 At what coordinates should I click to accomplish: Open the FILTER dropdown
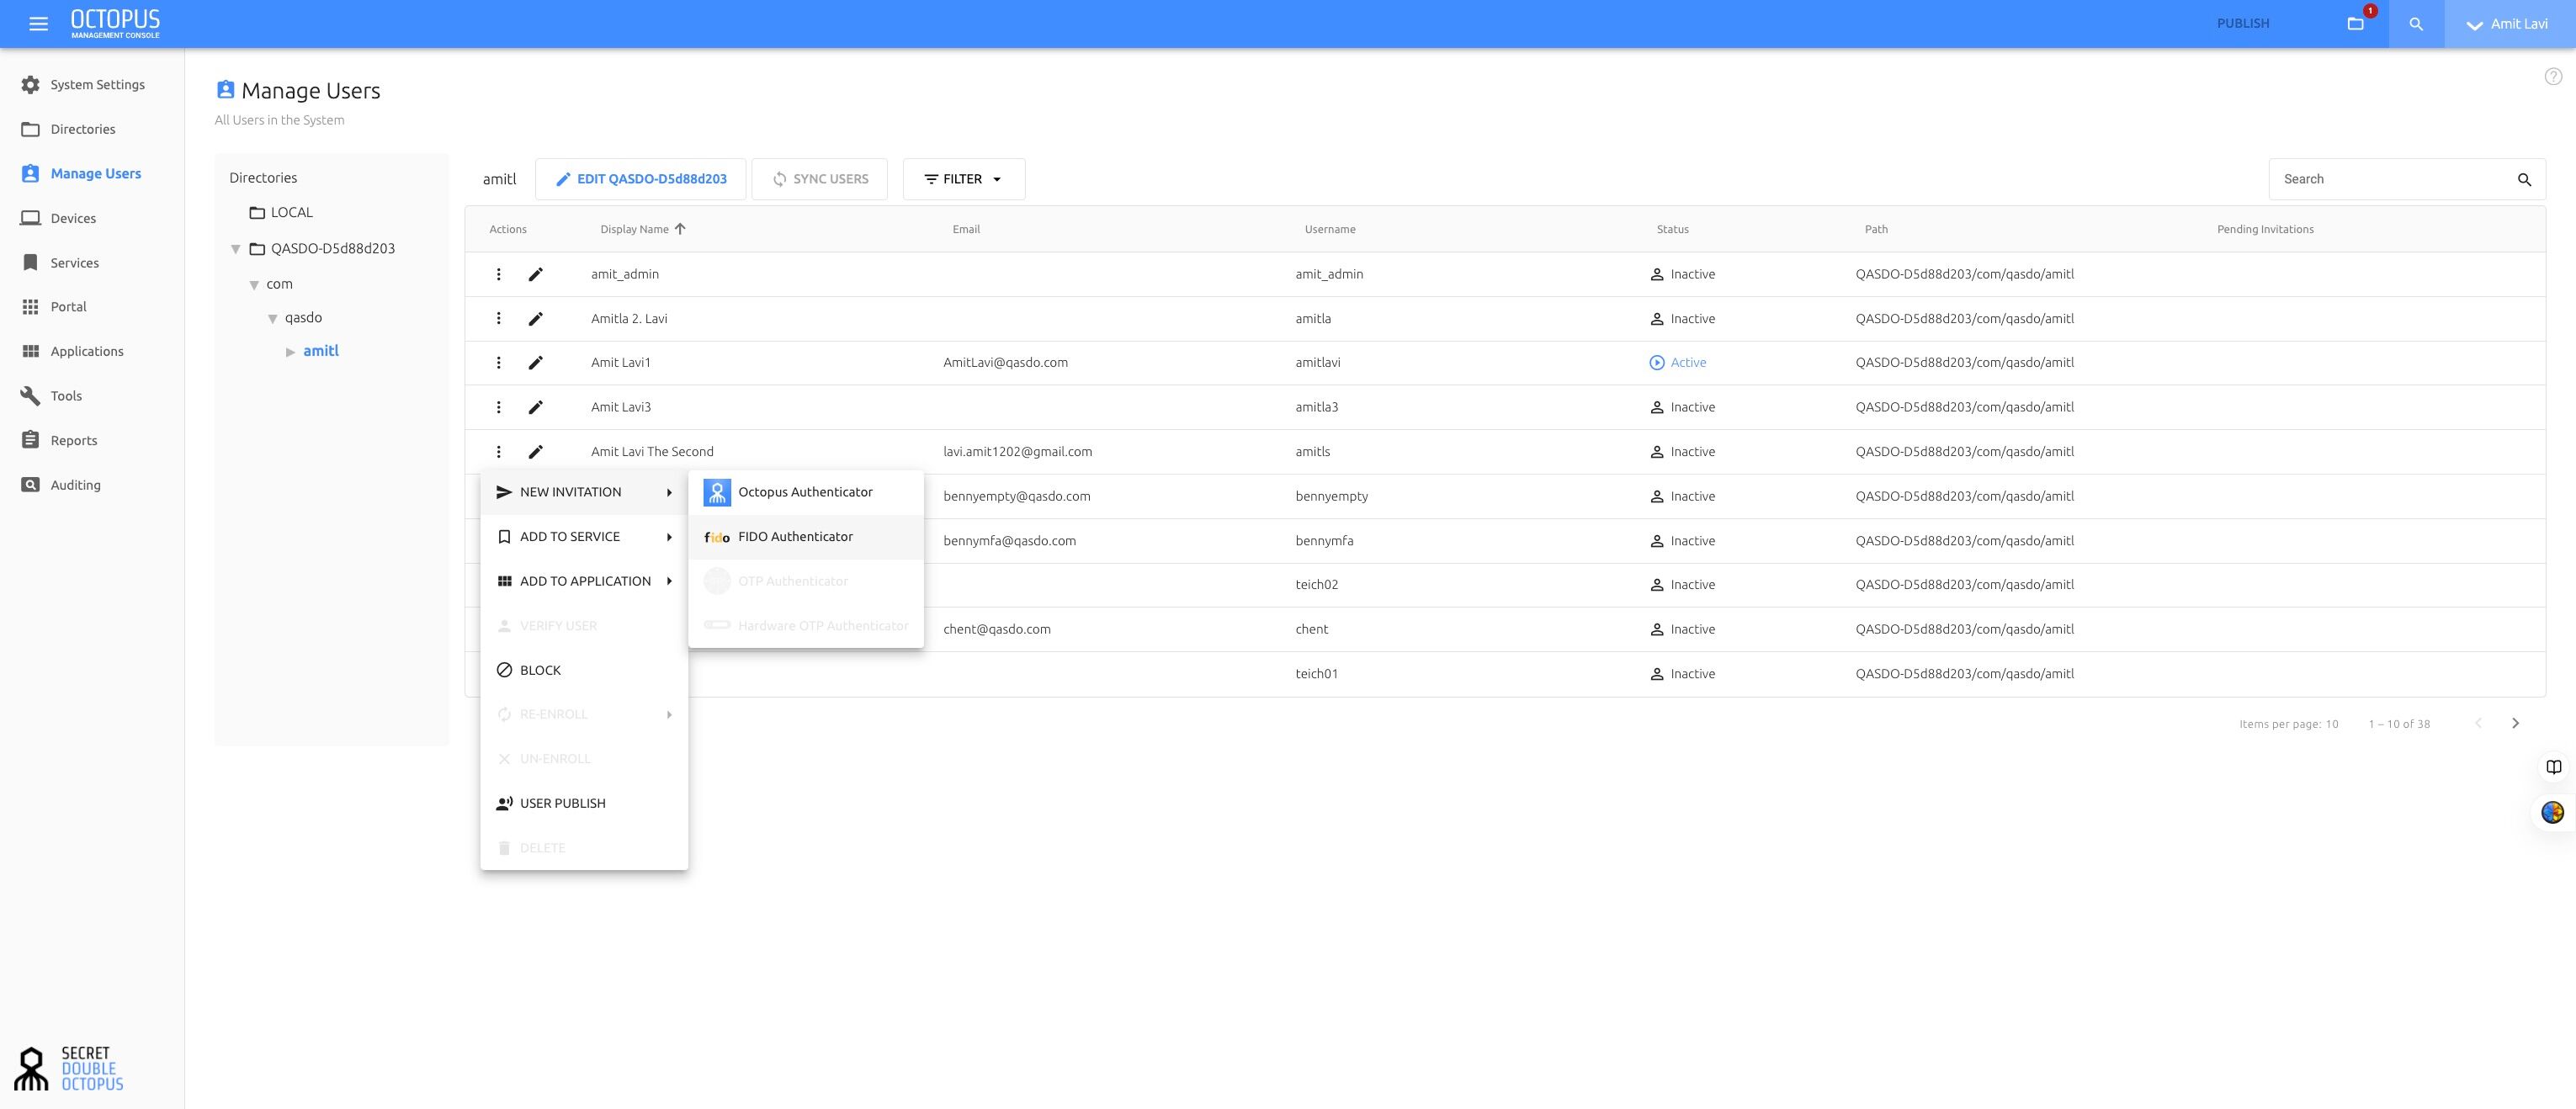click(963, 179)
